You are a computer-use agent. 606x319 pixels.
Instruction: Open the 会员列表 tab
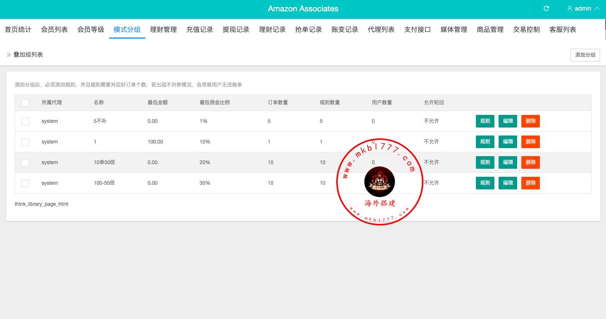54,29
